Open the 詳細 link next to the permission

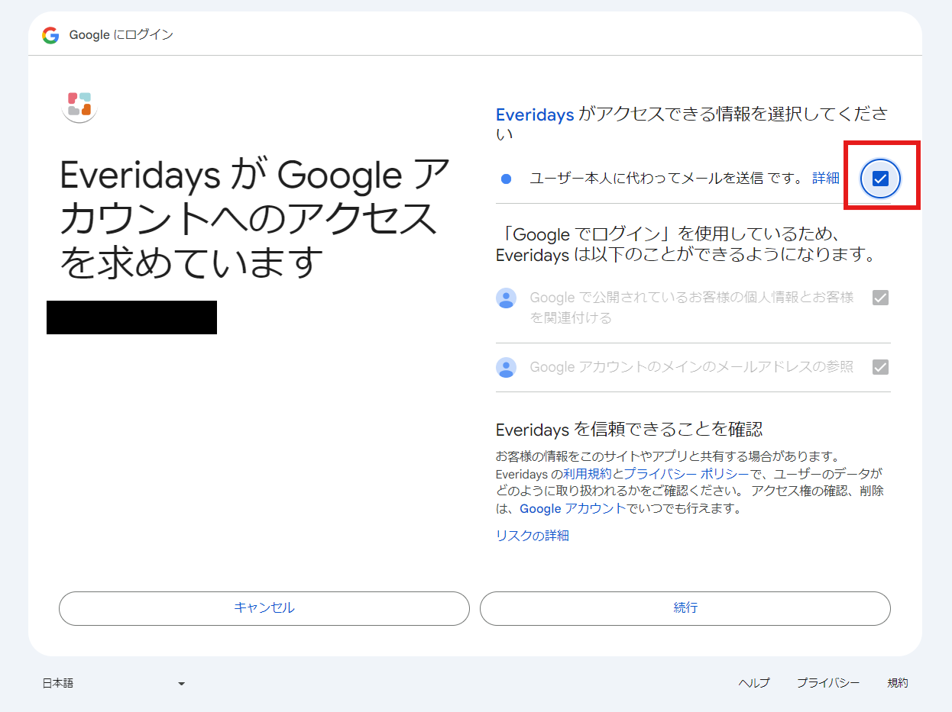(827, 177)
